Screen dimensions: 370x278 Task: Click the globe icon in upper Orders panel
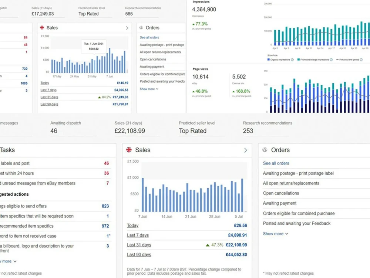click(141, 27)
